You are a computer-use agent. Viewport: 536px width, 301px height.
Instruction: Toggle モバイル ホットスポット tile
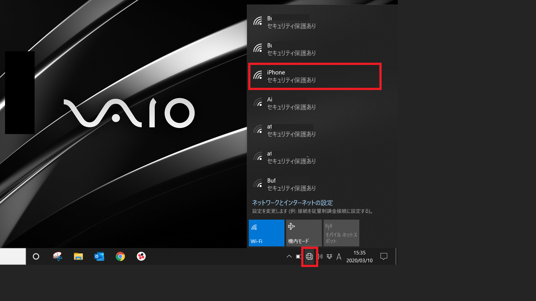click(x=341, y=233)
